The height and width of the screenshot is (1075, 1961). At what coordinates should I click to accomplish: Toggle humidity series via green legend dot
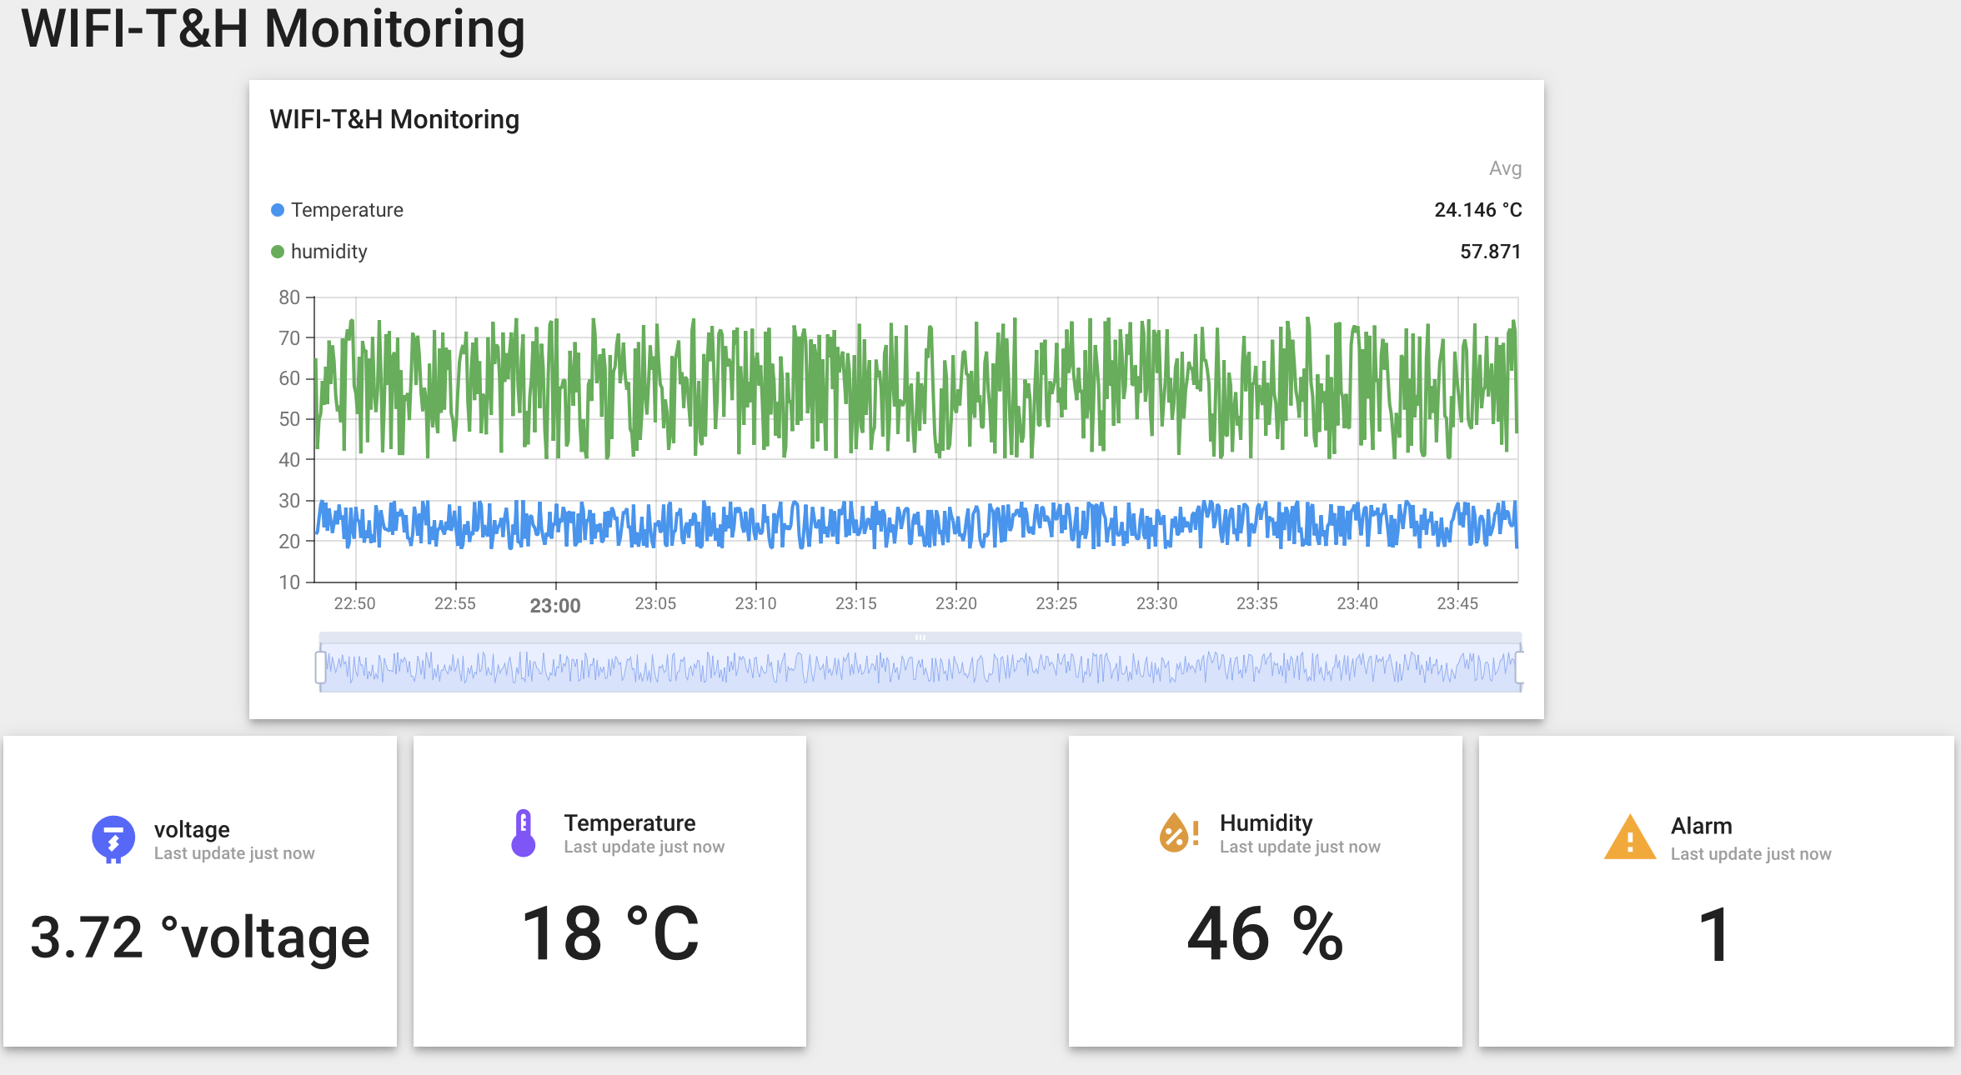(278, 252)
